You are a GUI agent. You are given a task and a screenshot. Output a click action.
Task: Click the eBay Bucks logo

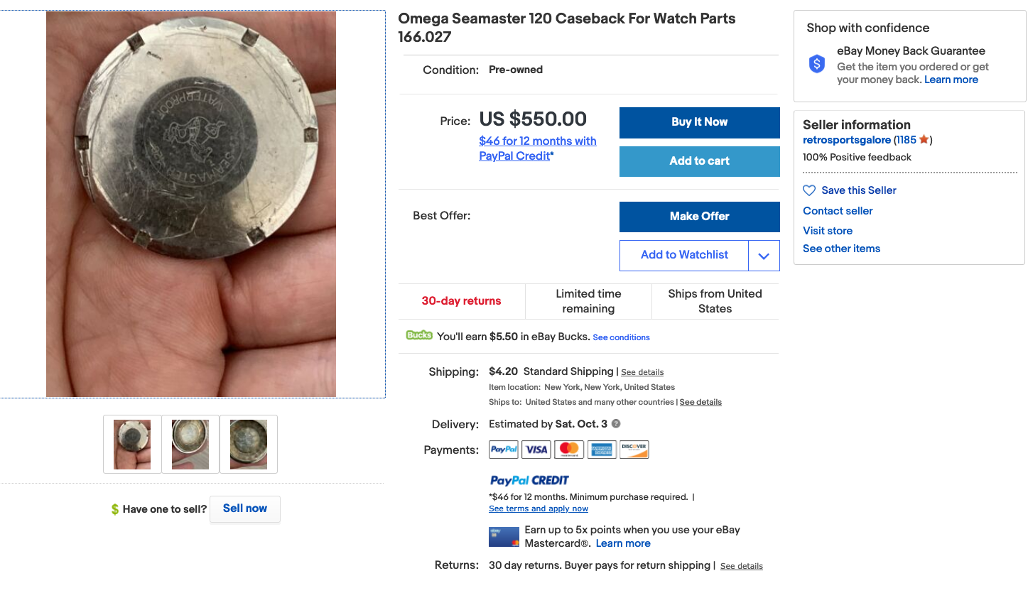pyautogui.click(x=419, y=335)
